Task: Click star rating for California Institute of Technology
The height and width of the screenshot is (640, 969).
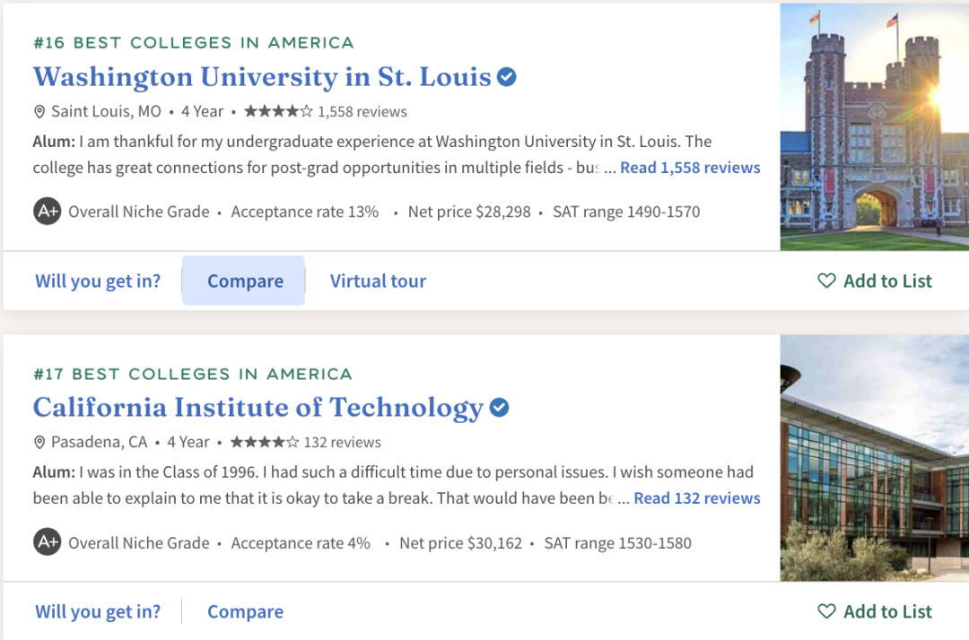Action: (265, 442)
